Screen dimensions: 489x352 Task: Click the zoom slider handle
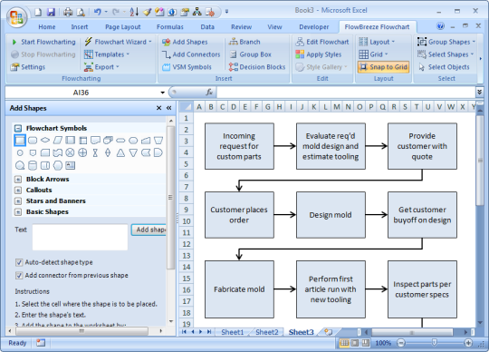point(435,343)
